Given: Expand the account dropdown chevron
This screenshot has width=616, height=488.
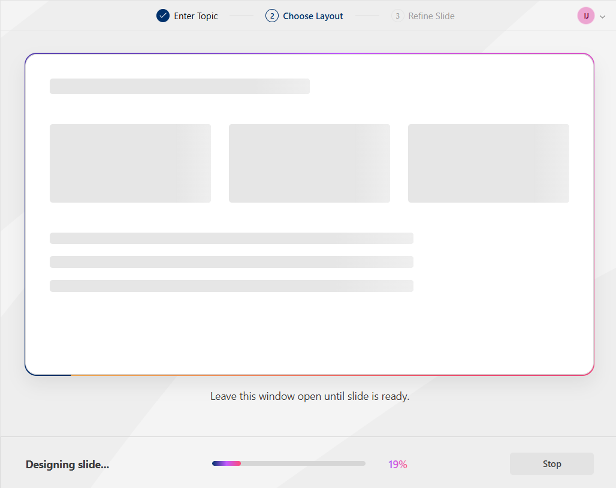Looking at the screenshot, I should [603, 17].
